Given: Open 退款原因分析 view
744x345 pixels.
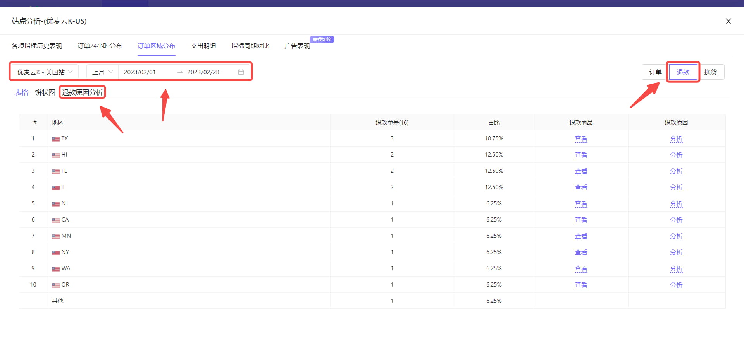Looking at the screenshot, I should click(x=82, y=92).
